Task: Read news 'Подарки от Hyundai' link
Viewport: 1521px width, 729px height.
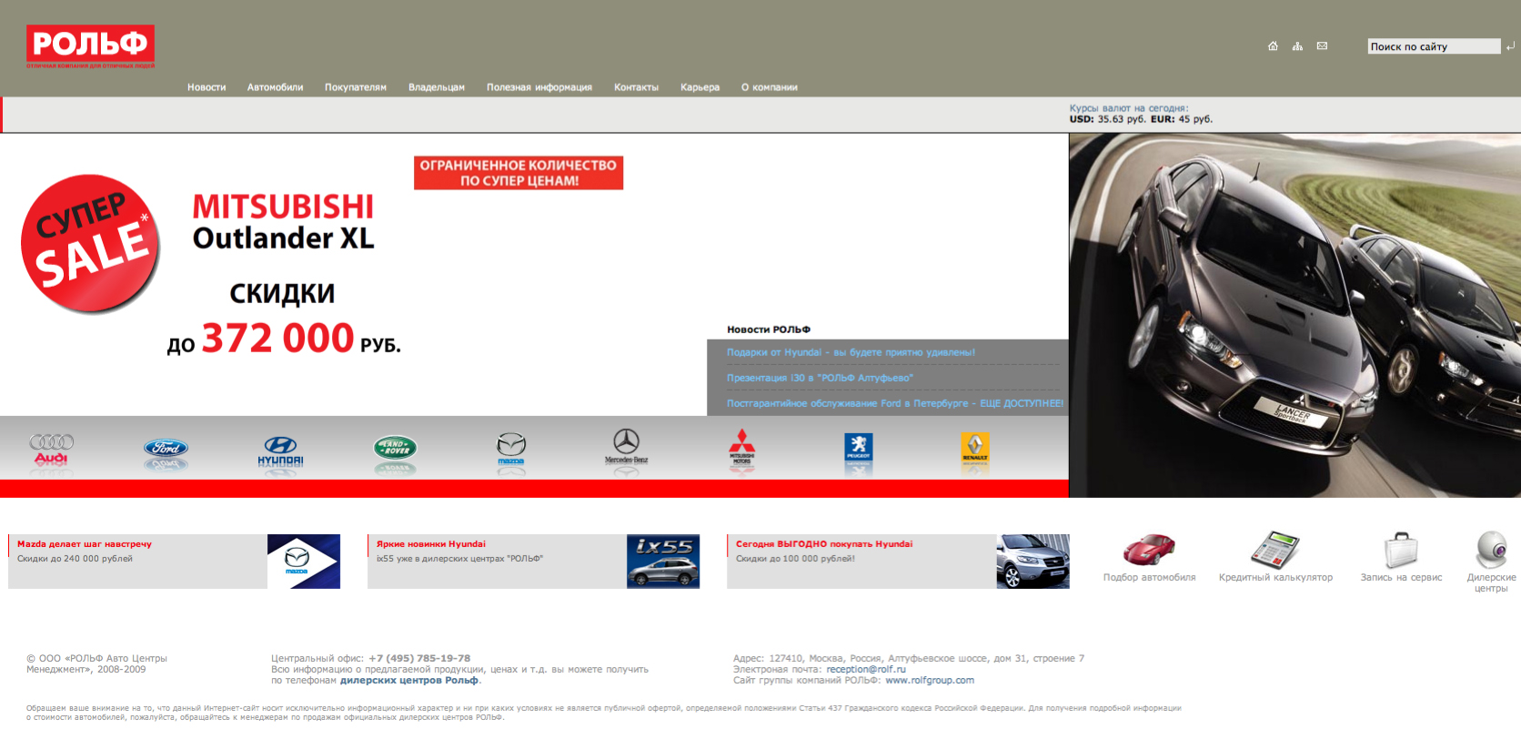Action: [851, 352]
